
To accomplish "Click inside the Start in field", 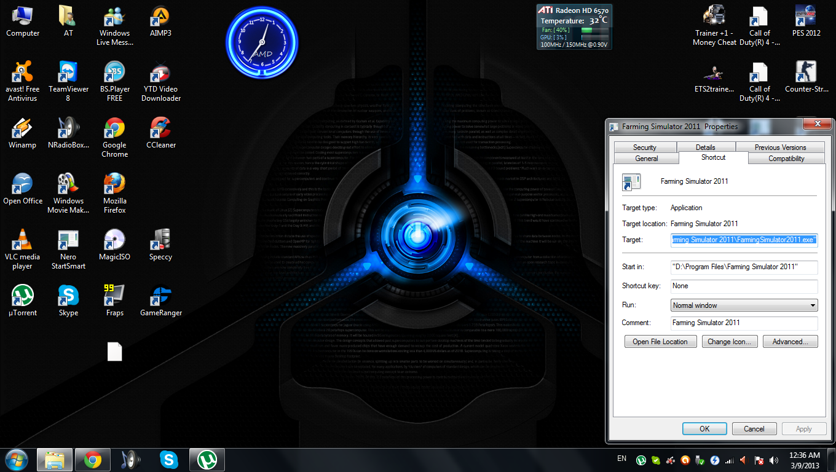I will [x=744, y=267].
